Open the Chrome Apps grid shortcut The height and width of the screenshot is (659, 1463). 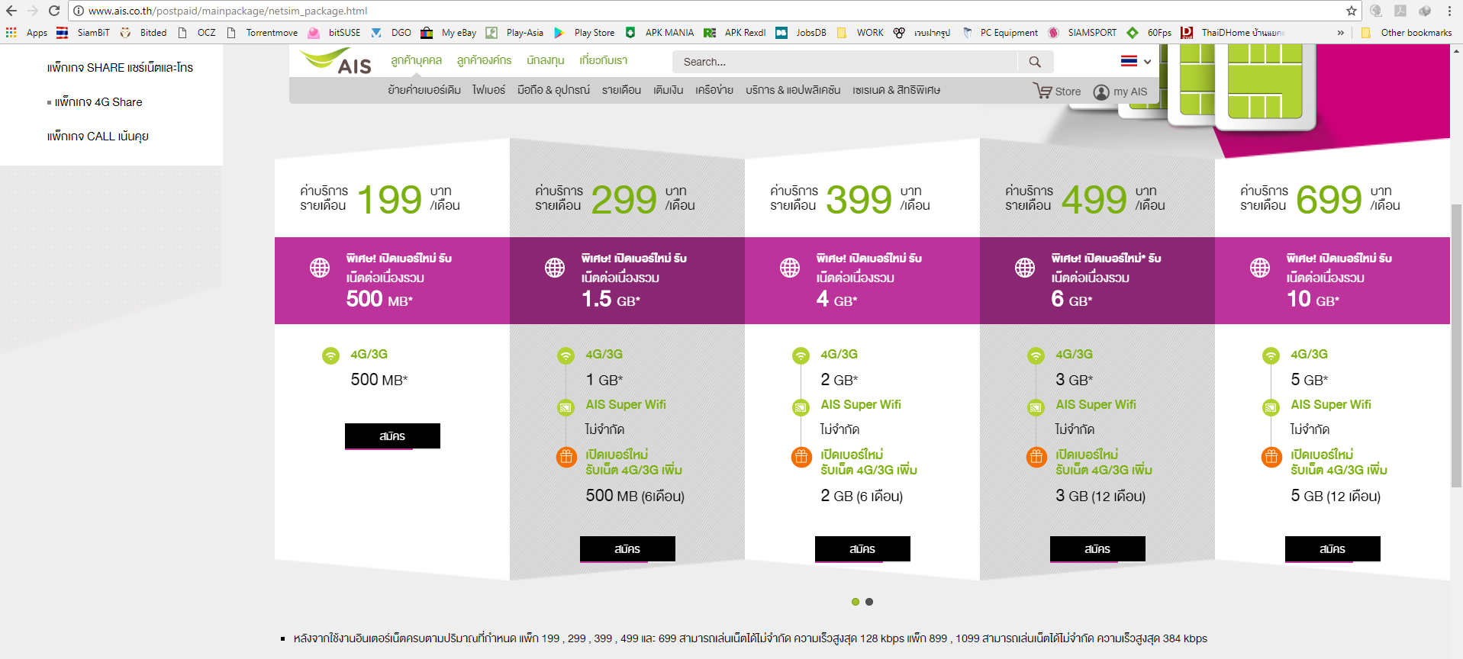click(x=11, y=33)
